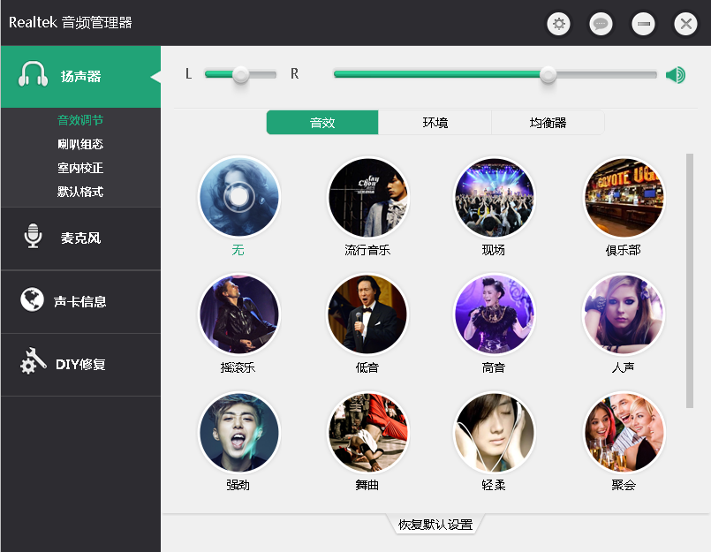Select the 无 (none) effect option
This screenshot has height=552, width=711.
point(239,198)
